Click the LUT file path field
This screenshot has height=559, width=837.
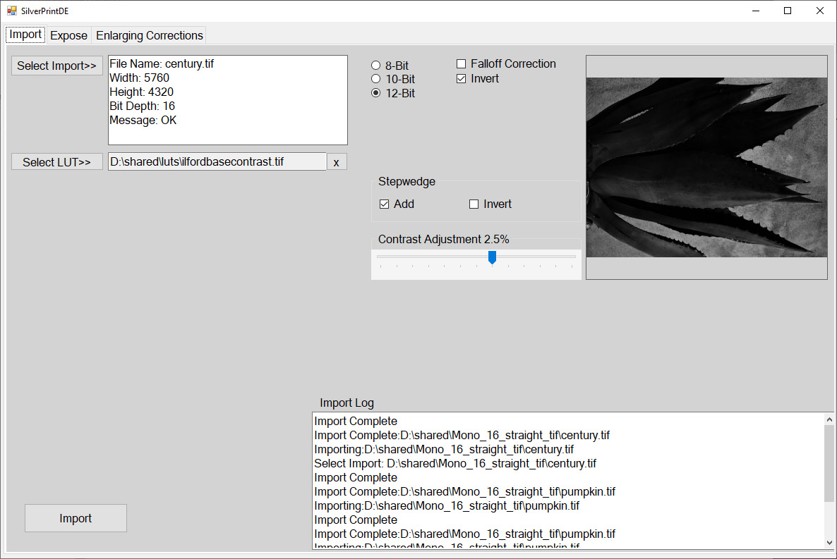click(x=217, y=162)
